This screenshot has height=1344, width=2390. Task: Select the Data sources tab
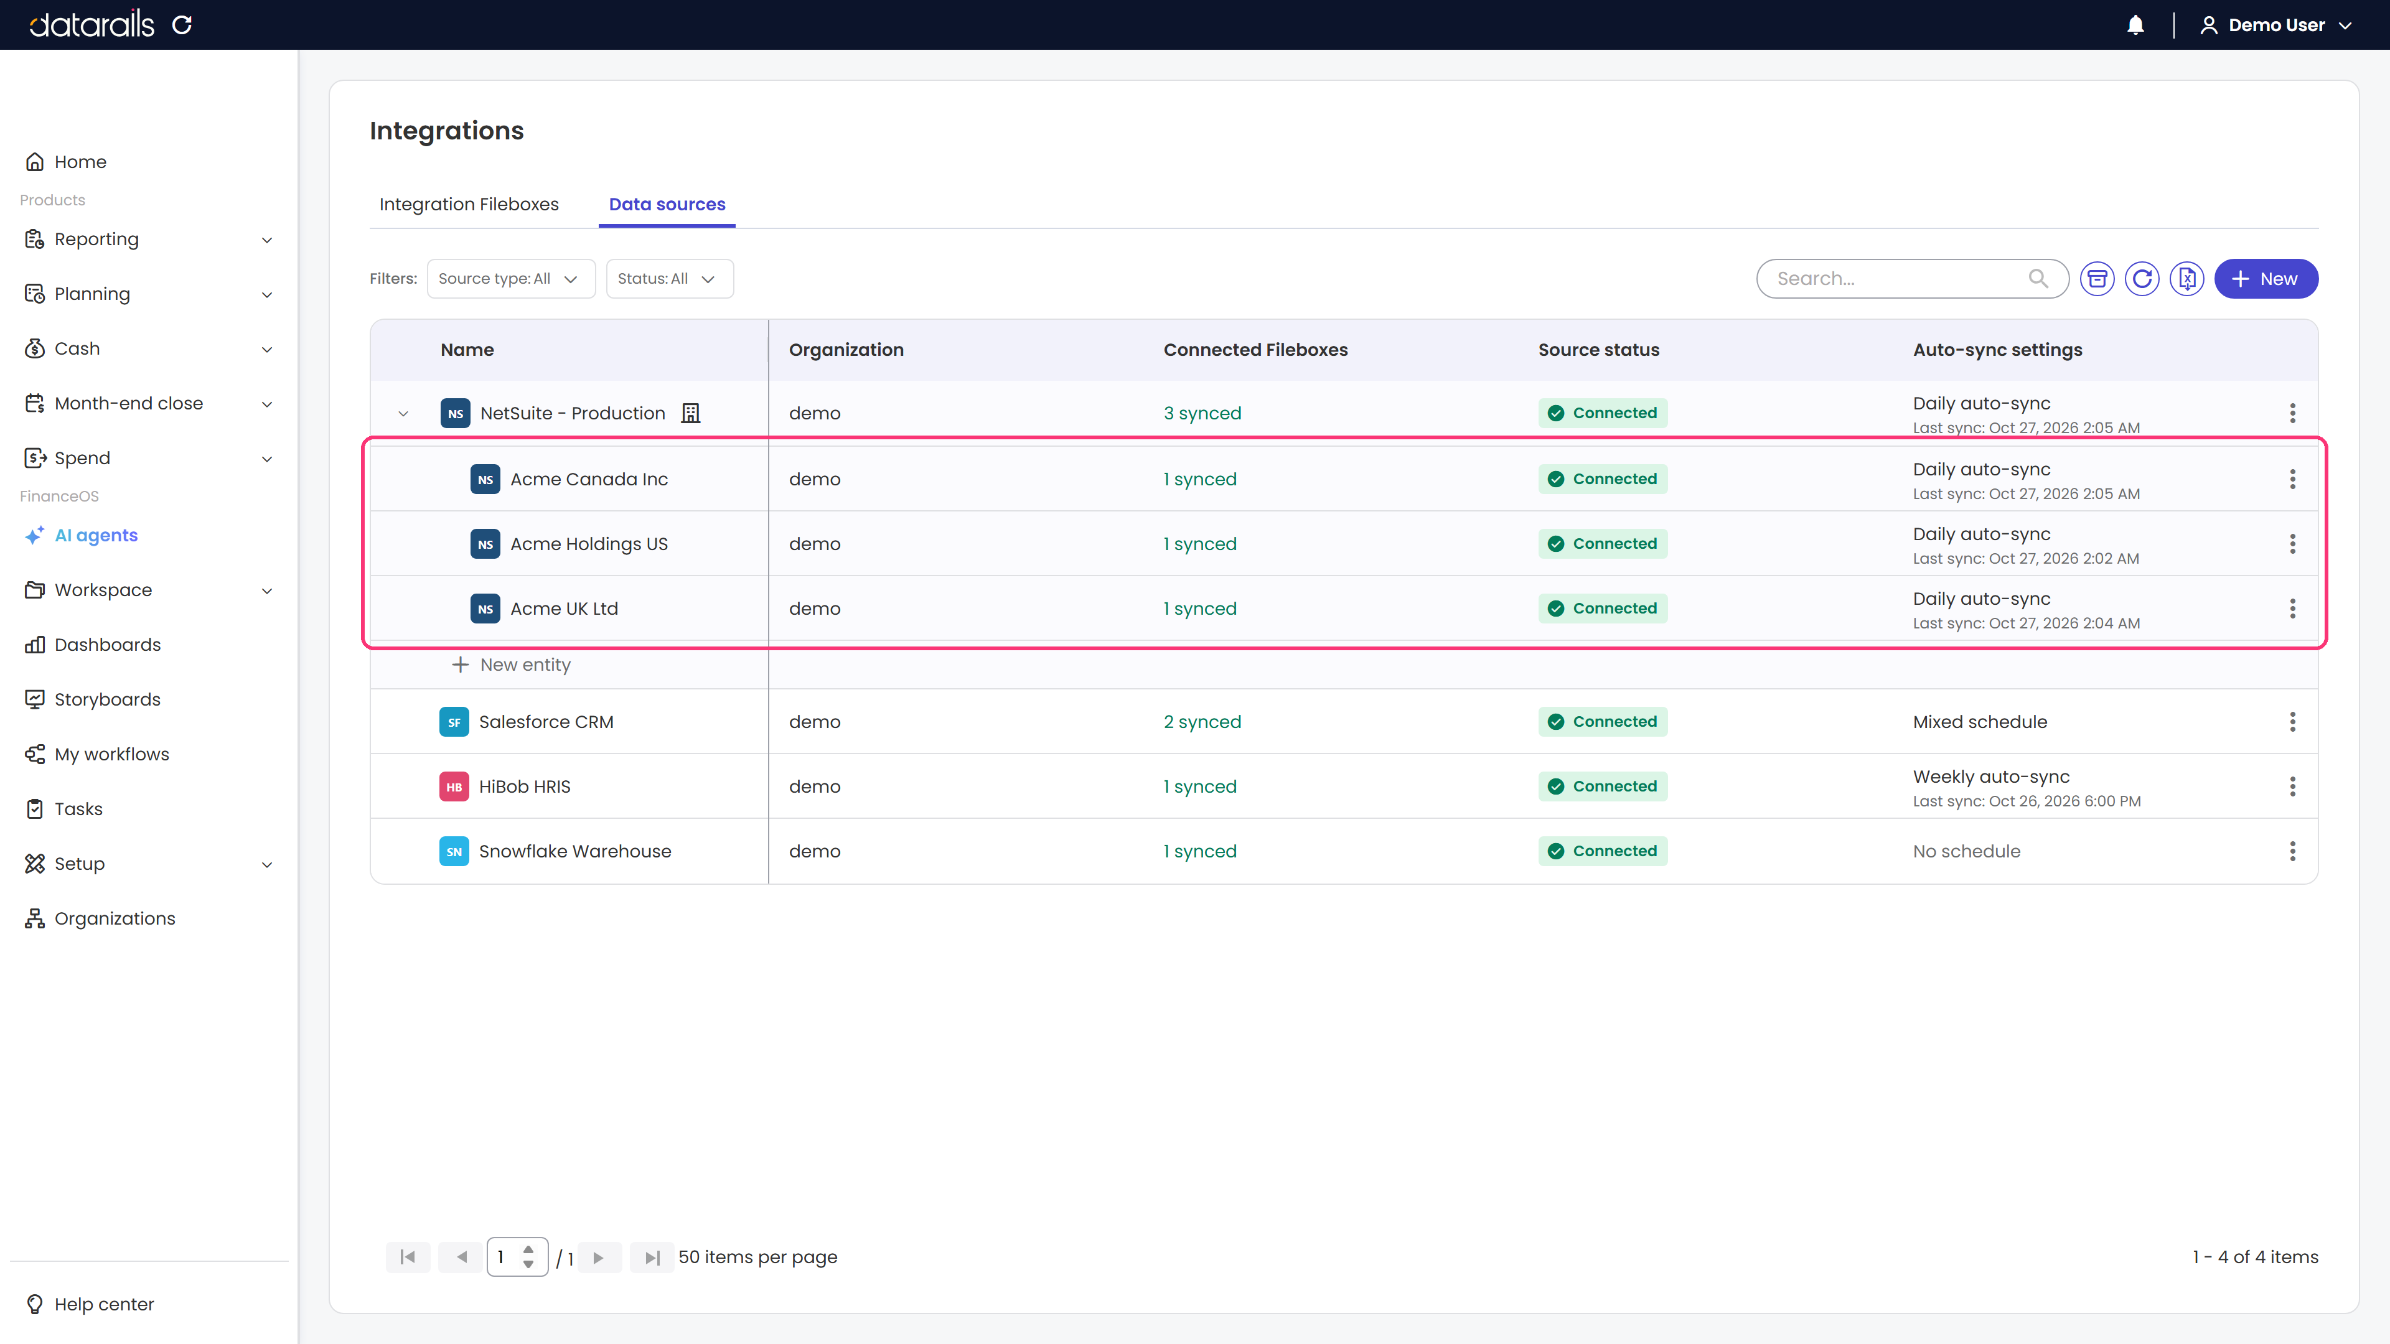667,204
